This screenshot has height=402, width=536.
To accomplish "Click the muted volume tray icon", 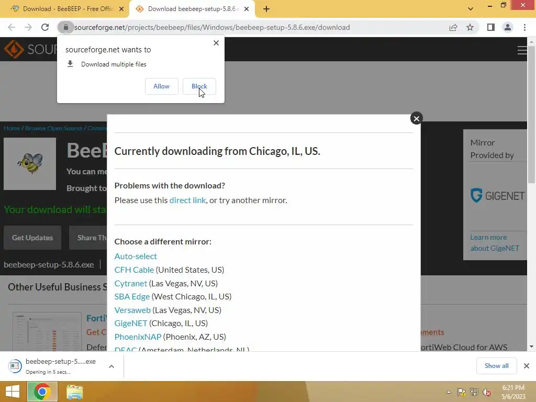I will [x=487, y=392].
